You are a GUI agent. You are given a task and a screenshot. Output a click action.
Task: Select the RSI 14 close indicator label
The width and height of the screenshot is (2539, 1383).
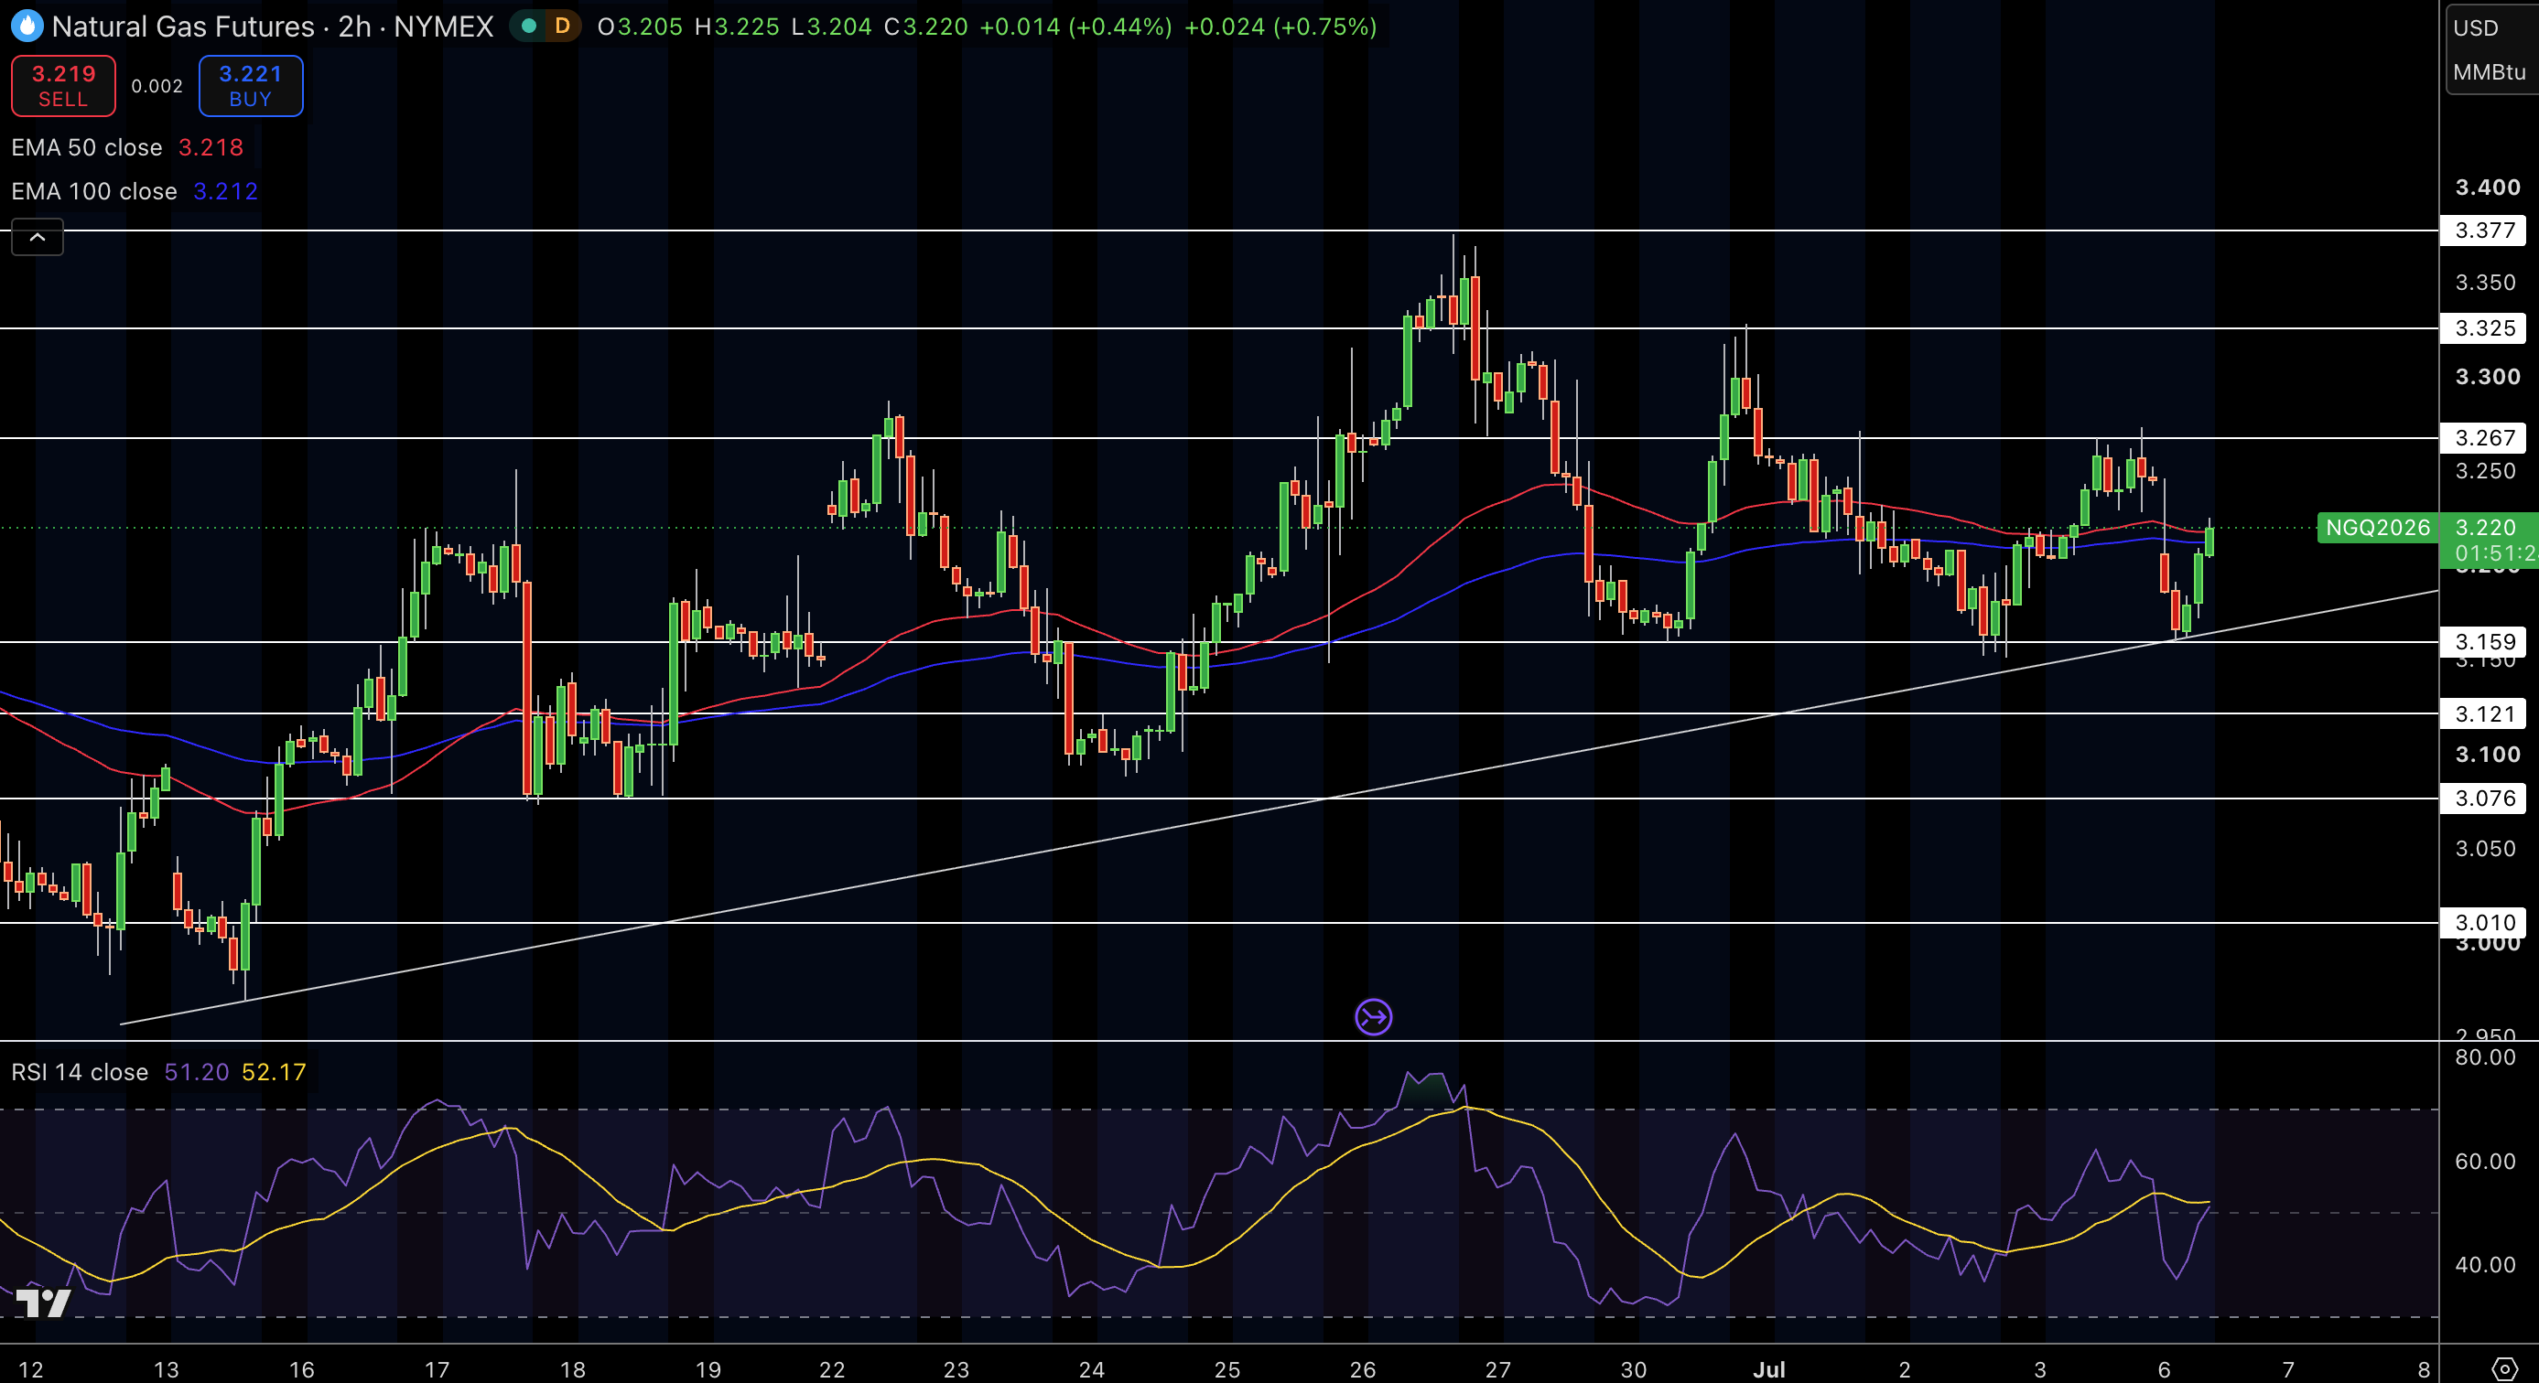coord(80,1072)
